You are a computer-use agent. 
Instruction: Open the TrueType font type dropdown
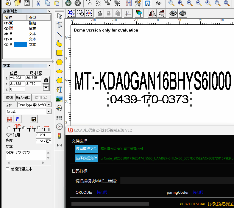(x=49, y=105)
